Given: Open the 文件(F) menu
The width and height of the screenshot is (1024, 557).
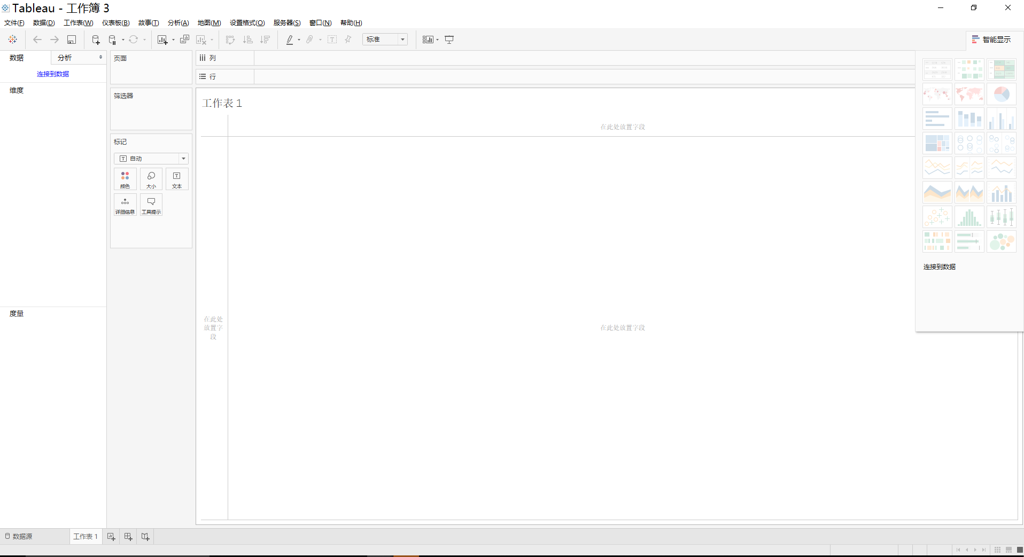Looking at the screenshot, I should tap(14, 23).
